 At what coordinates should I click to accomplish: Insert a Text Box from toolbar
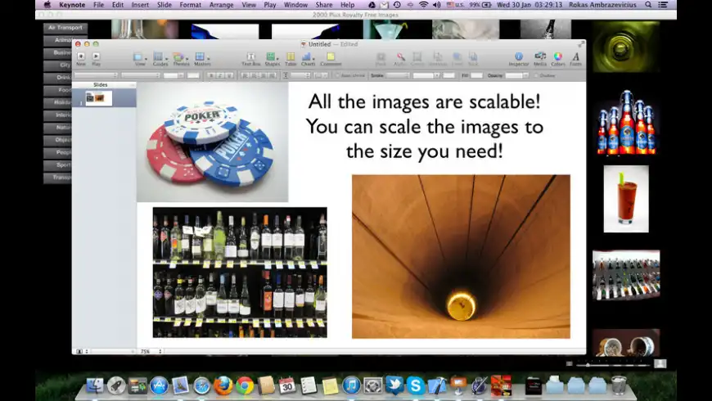pyautogui.click(x=250, y=59)
